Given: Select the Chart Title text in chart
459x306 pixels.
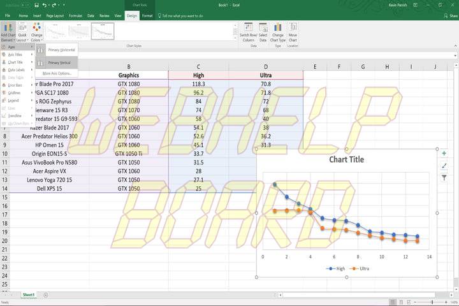Looking at the screenshot, I should tap(347, 159).
